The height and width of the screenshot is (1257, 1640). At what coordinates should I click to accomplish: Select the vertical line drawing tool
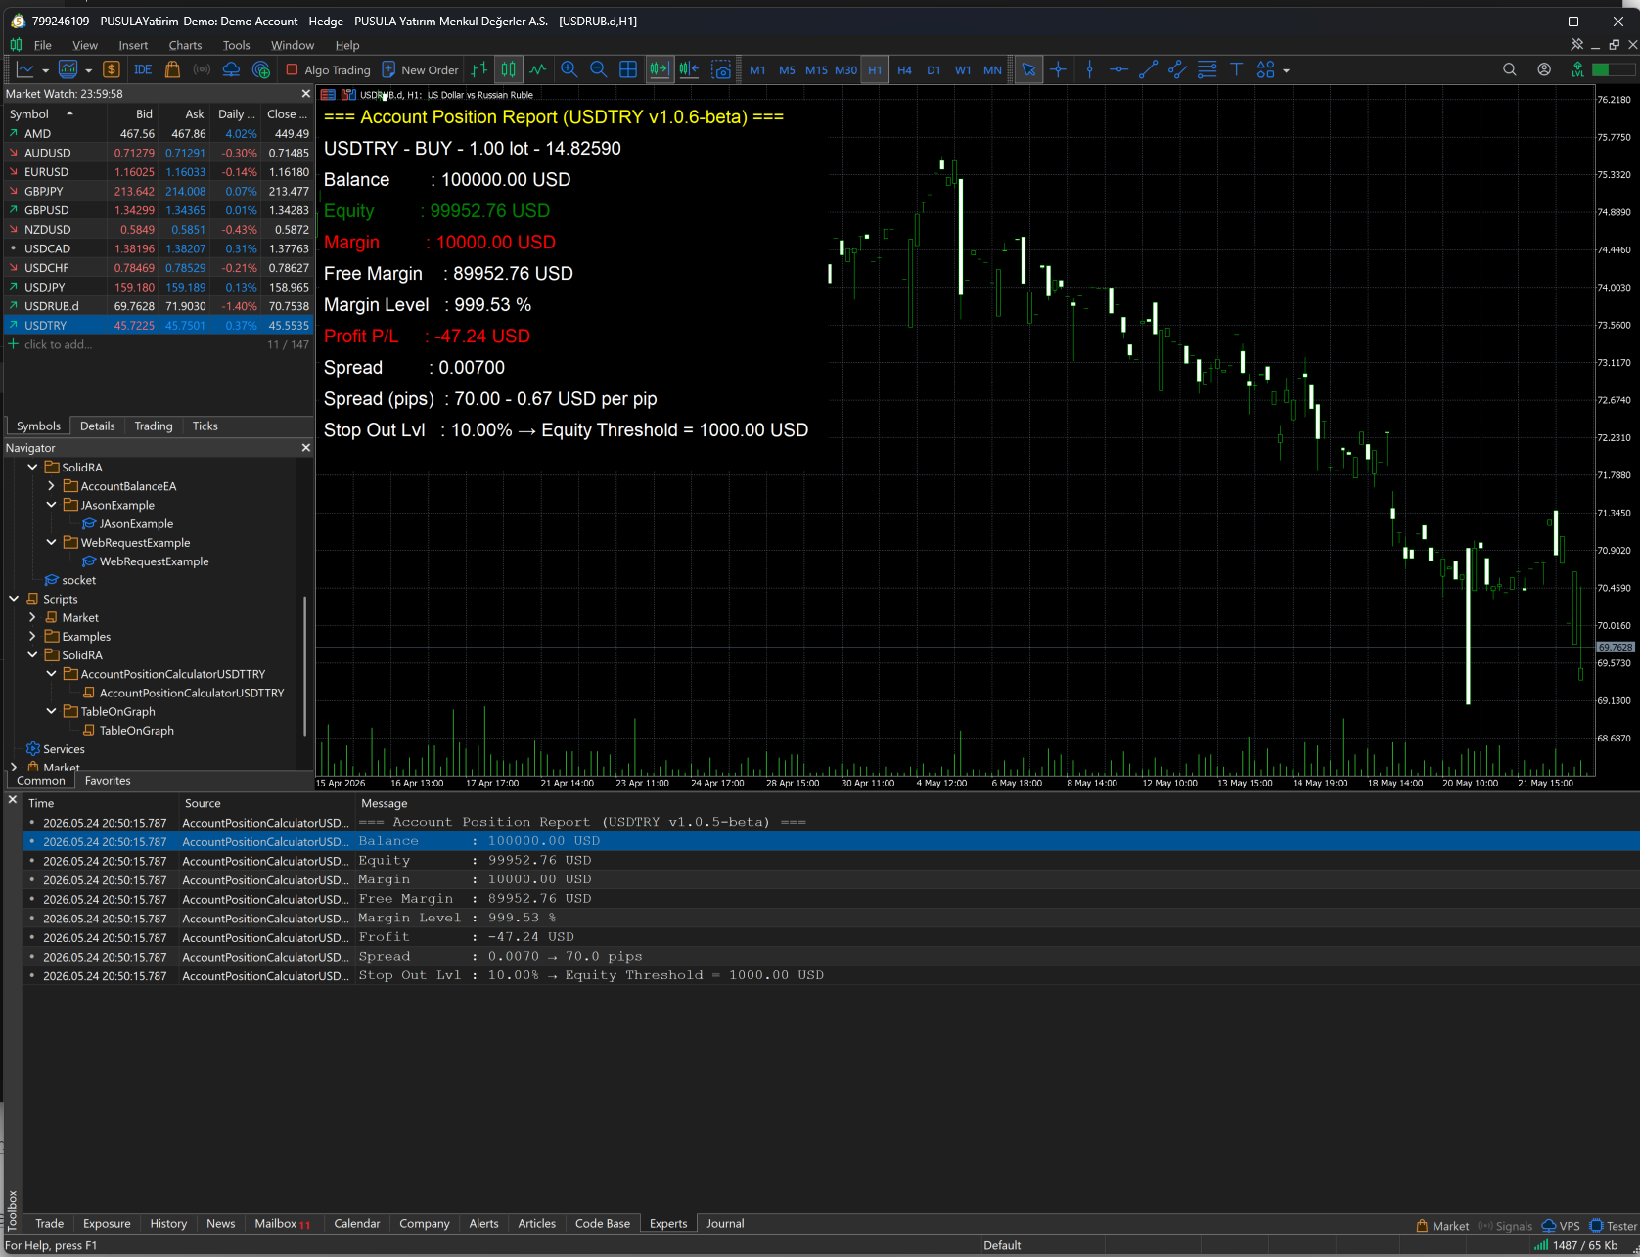[x=1089, y=69]
